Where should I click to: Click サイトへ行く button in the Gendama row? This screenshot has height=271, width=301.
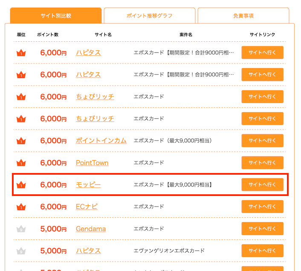262,229
